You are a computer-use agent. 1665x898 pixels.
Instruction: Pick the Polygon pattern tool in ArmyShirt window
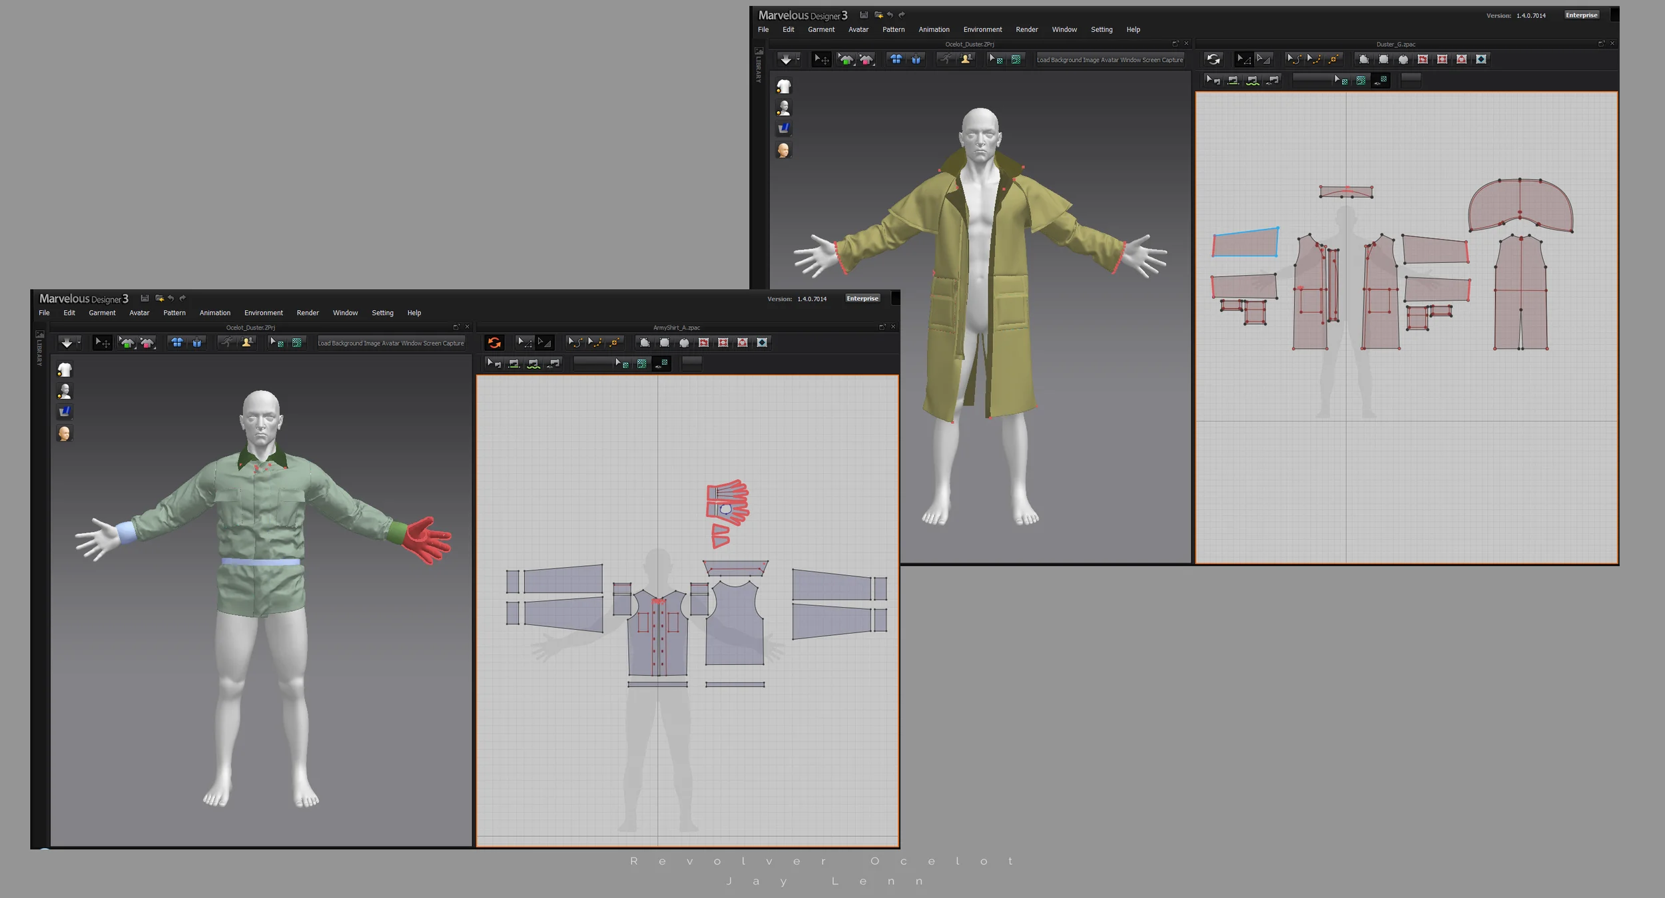pyautogui.click(x=645, y=343)
